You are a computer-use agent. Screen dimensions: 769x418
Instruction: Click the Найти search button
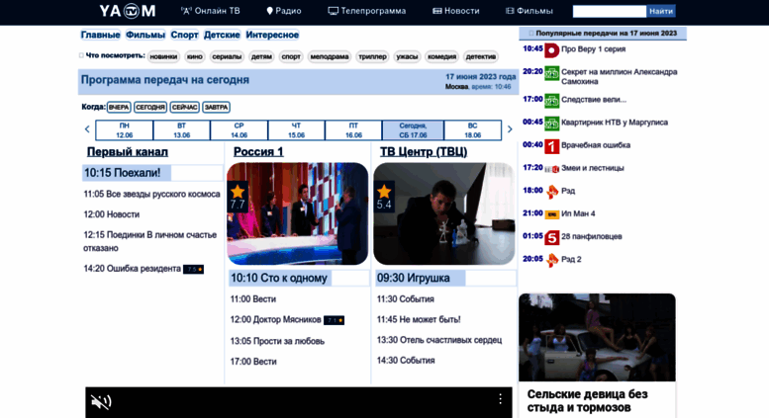click(661, 11)
